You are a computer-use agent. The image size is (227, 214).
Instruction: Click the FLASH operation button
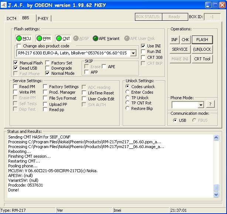pyautogui.click(x=202, y=40)
